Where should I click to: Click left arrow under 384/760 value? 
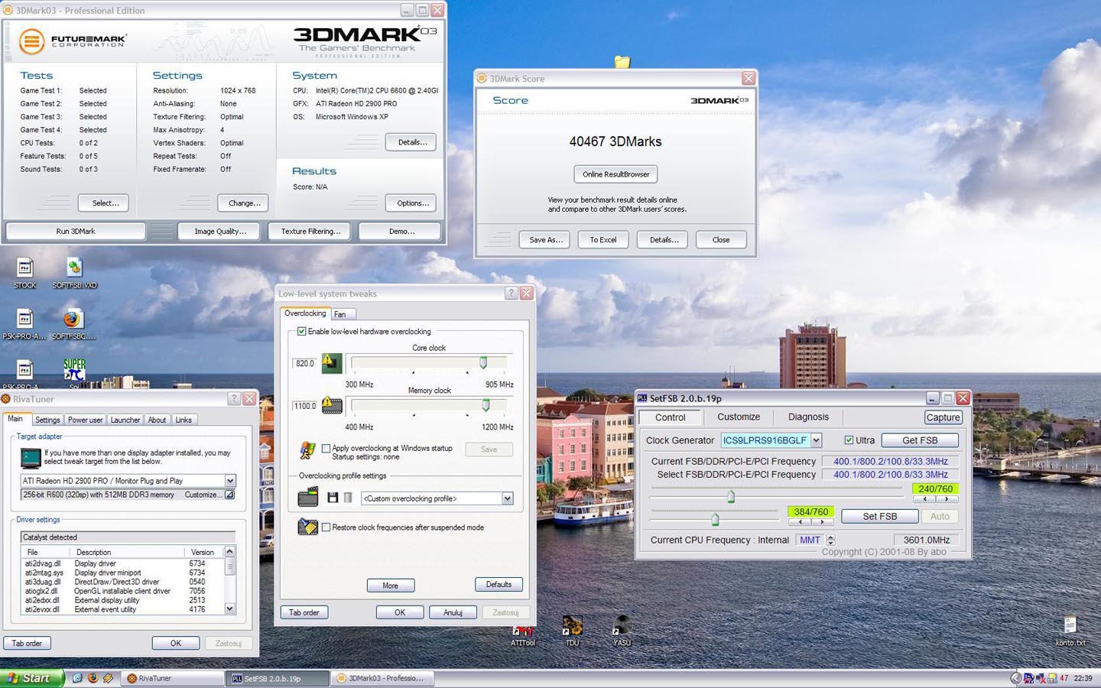pos(800,522)
